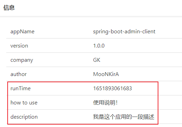Click the 使用说明! value text
This screenshot has height=127, width=182.
coord(105,103)
